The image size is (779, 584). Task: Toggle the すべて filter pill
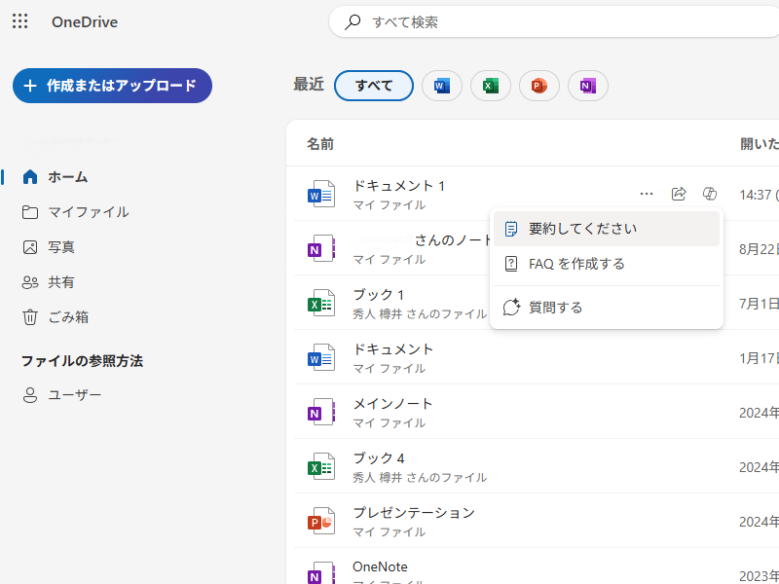pos(374,86)
